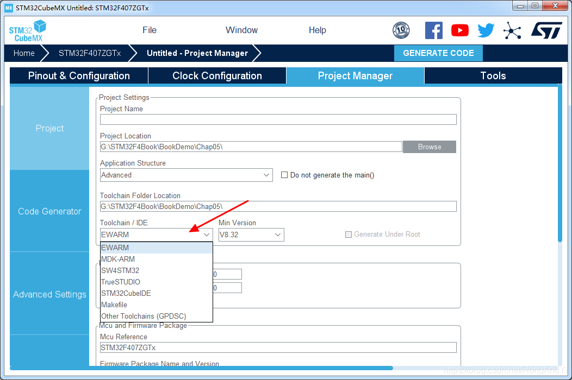Click the Mcu Reference field

coord(278,347)
